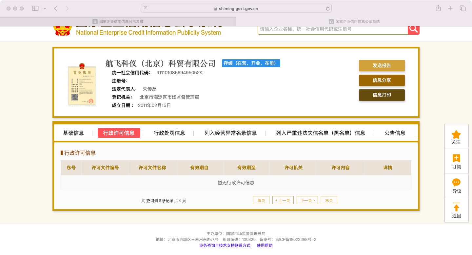Go back with Safari back arrow
The height and width of the screenshot is (255, 472).
click(55, 9)
